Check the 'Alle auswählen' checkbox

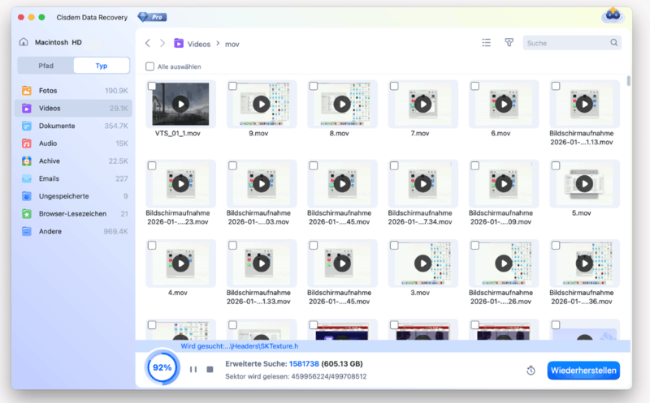click(149, 66)
